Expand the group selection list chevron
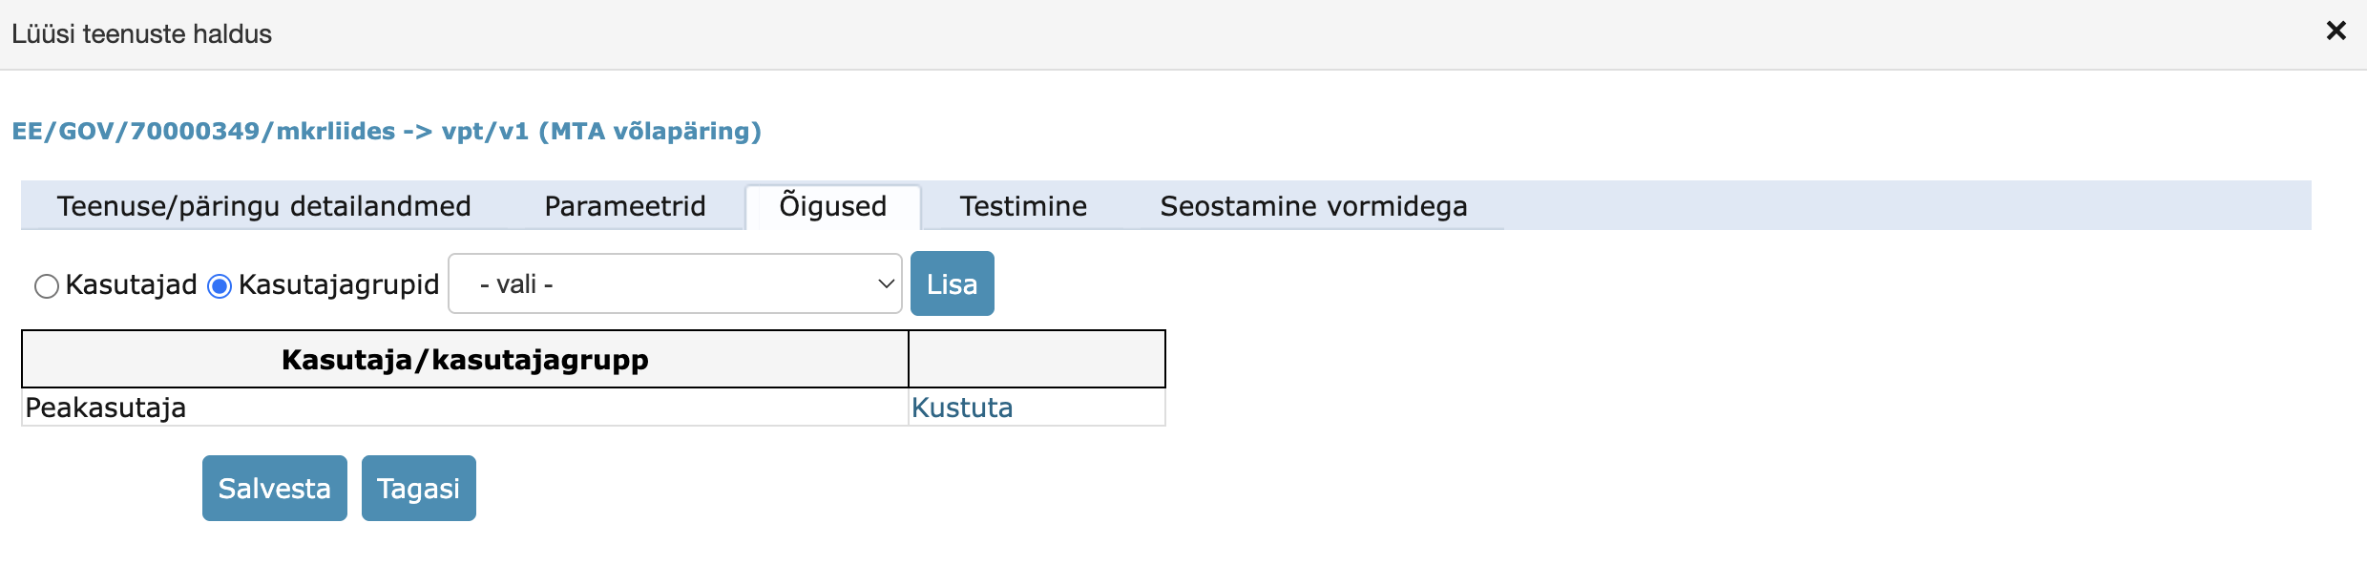The image size is (2367, 565). 884,282
